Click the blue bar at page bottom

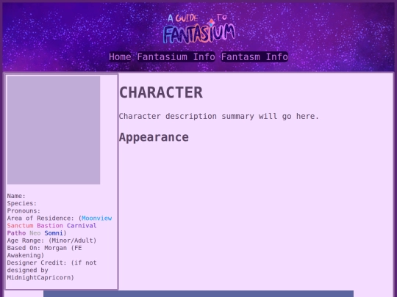click(198, 294)
